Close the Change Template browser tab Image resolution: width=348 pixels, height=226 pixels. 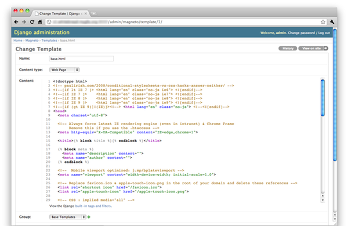(x=85, y=13)
